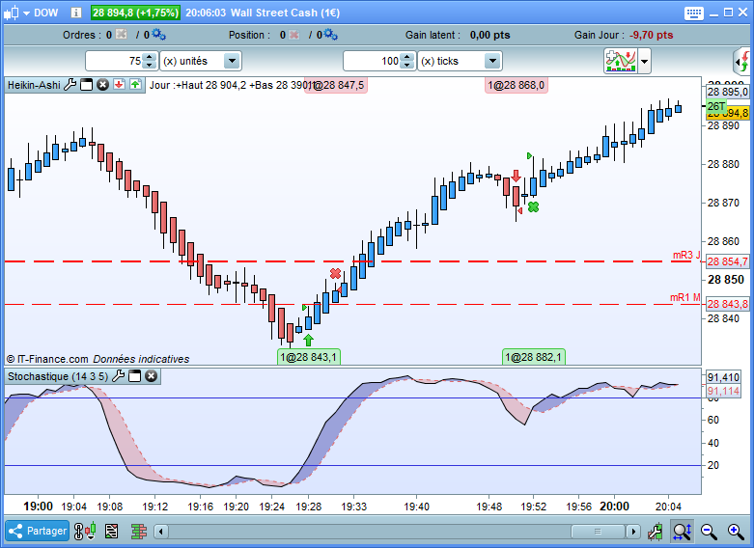The width and height of the screenshot is (754, 548).
Task: Decrease the 75 quantity with down stepper
Action: pyautogui.click(x=150, y=66)
